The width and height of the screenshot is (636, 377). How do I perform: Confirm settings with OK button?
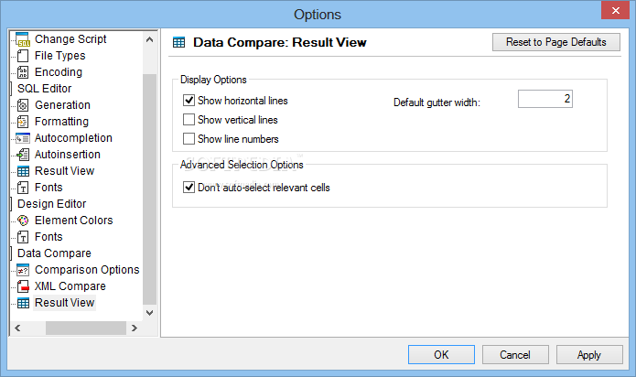[x=441, y=355]
